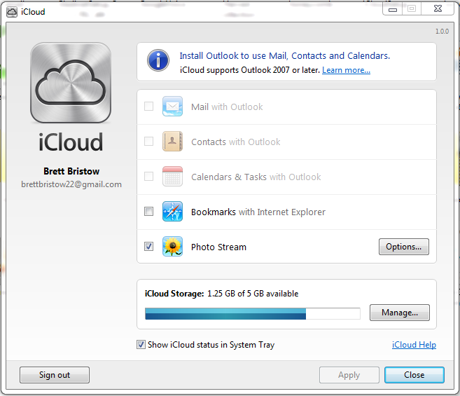Open the iCloud Help link
This screenshot has width=460, height=396.
point(414,345)
